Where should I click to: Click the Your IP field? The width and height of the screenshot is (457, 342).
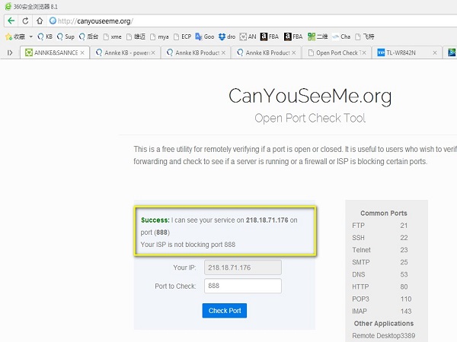(243, 268)
